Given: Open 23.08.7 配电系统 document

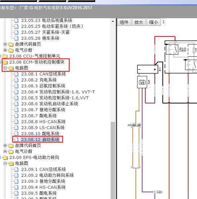Looking at the screenshot, I should pos(39,116).
